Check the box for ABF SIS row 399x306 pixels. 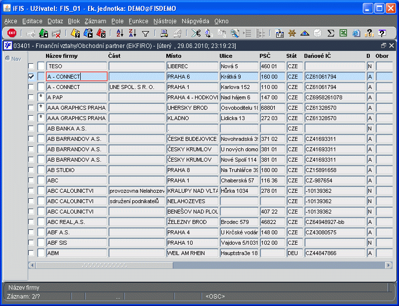click(31, 243)
